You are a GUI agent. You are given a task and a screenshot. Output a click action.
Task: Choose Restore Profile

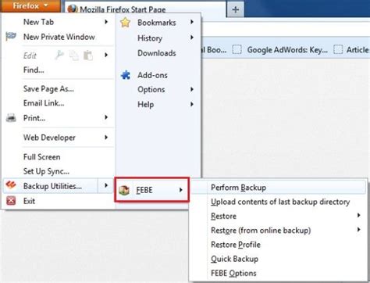pos(278,245)
